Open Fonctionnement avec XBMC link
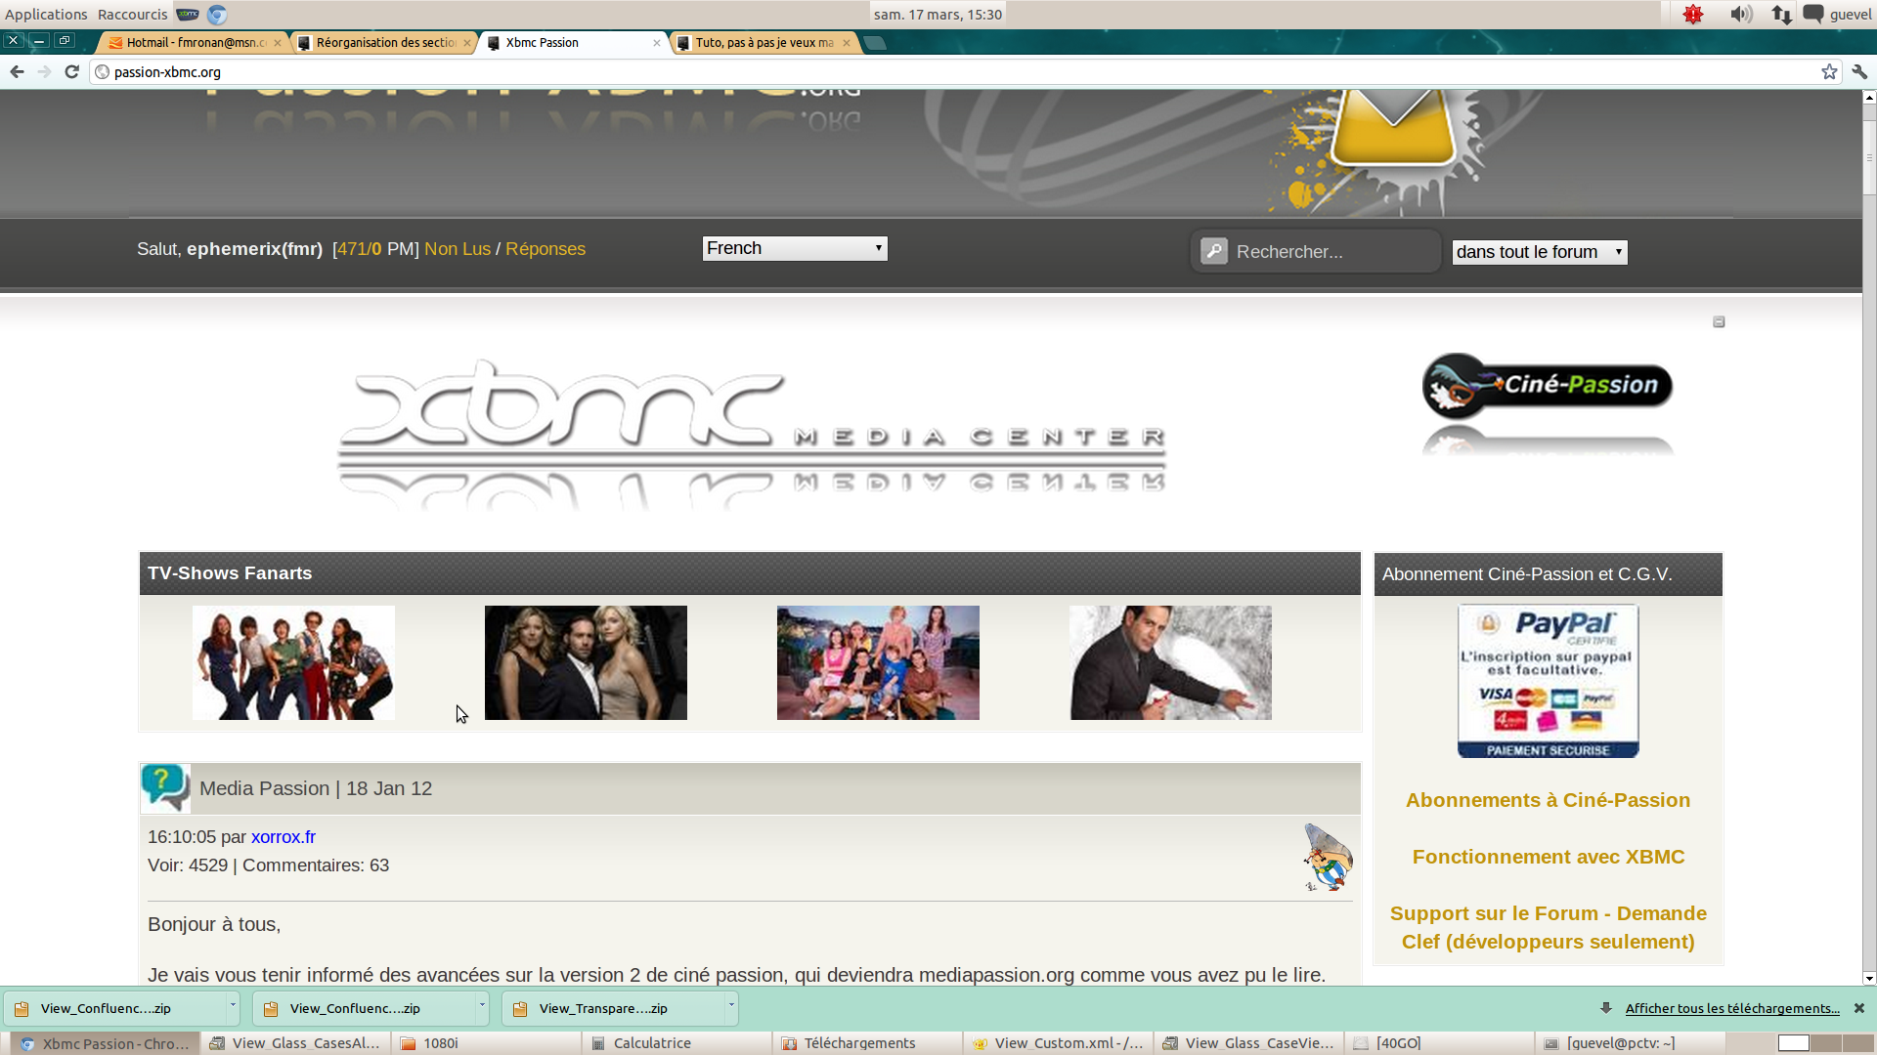Viewport: 1877px width, 1055px height. pos(1549,857)
